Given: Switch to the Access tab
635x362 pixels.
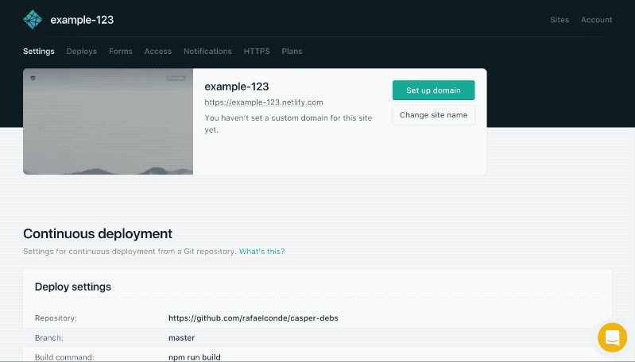Looking at the screenshot, I should [x=158, y=52].
